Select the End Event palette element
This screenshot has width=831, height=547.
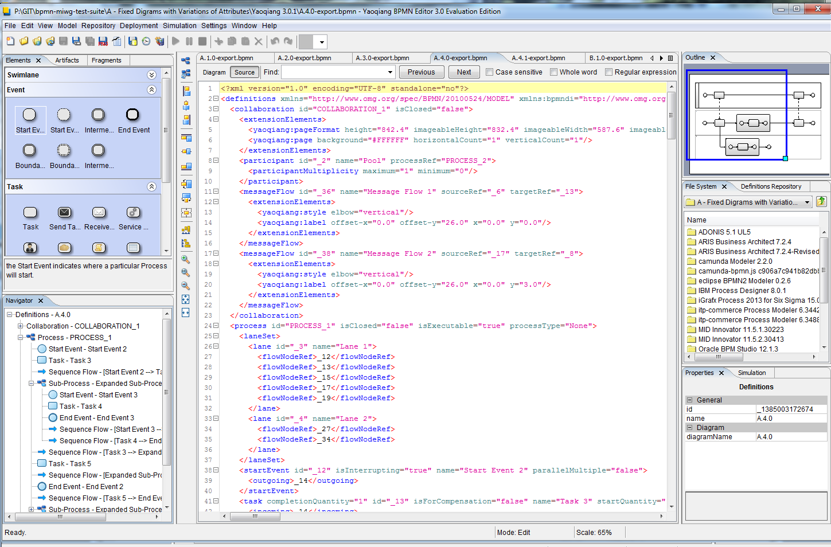pos(132,115)
